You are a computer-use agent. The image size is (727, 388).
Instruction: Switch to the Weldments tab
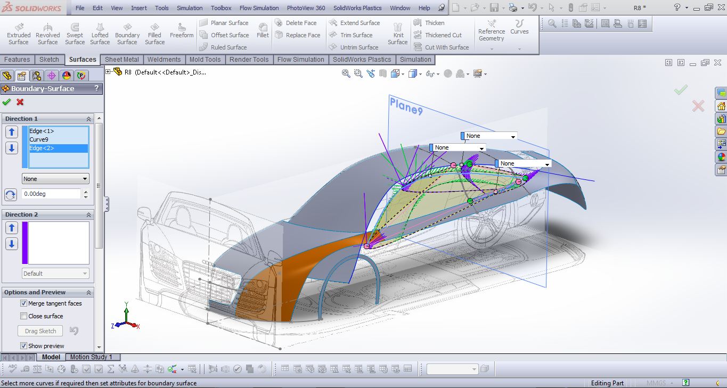164,60
